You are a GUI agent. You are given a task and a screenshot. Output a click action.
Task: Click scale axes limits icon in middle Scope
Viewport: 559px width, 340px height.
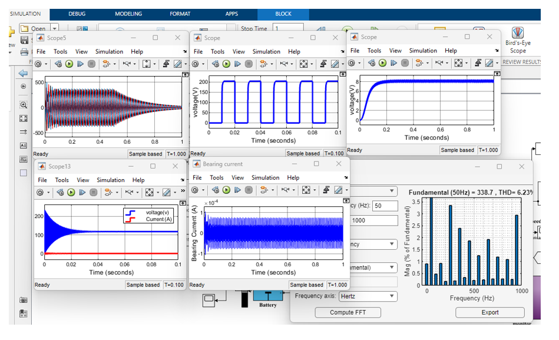(x=303, y=64)
